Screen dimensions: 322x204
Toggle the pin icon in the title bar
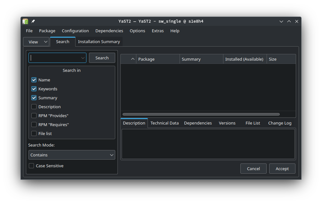pos(33,21)
